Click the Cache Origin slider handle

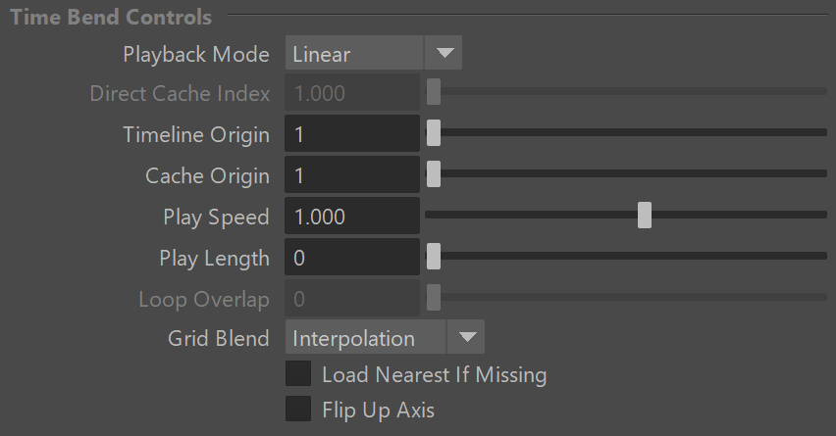pyautogui.click(x=434, y=174)
